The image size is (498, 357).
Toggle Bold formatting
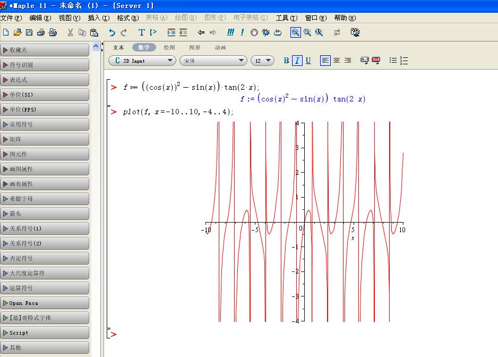pyautogui.click(x=287, y=61)
